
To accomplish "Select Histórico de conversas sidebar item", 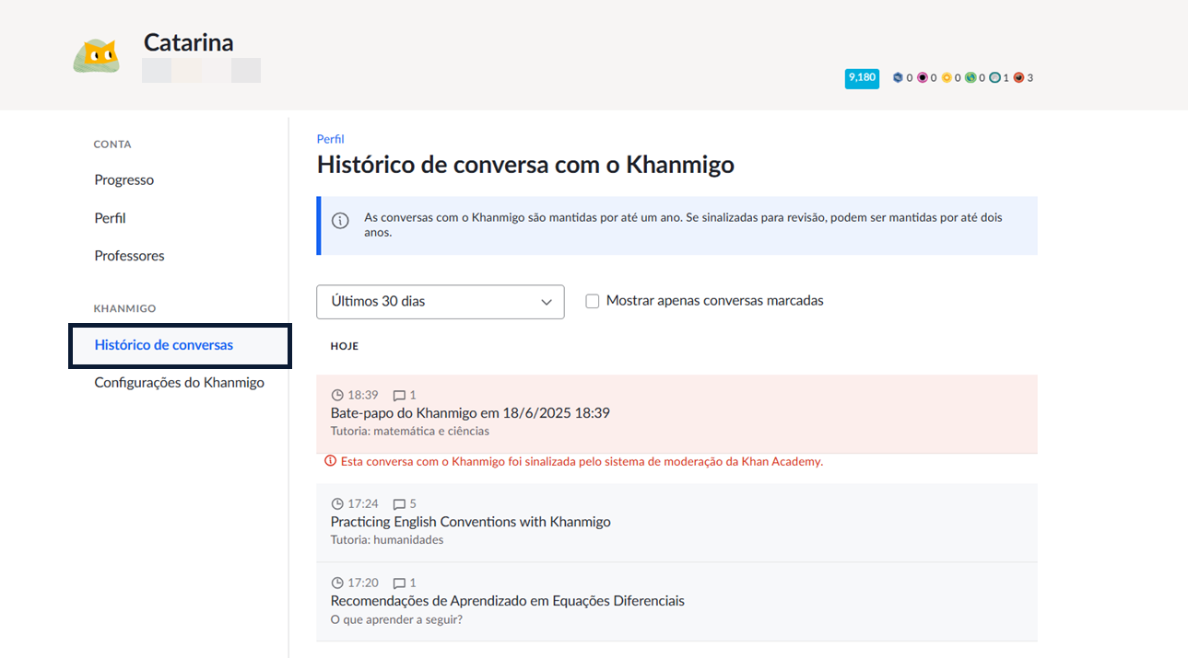I will 180,345.
